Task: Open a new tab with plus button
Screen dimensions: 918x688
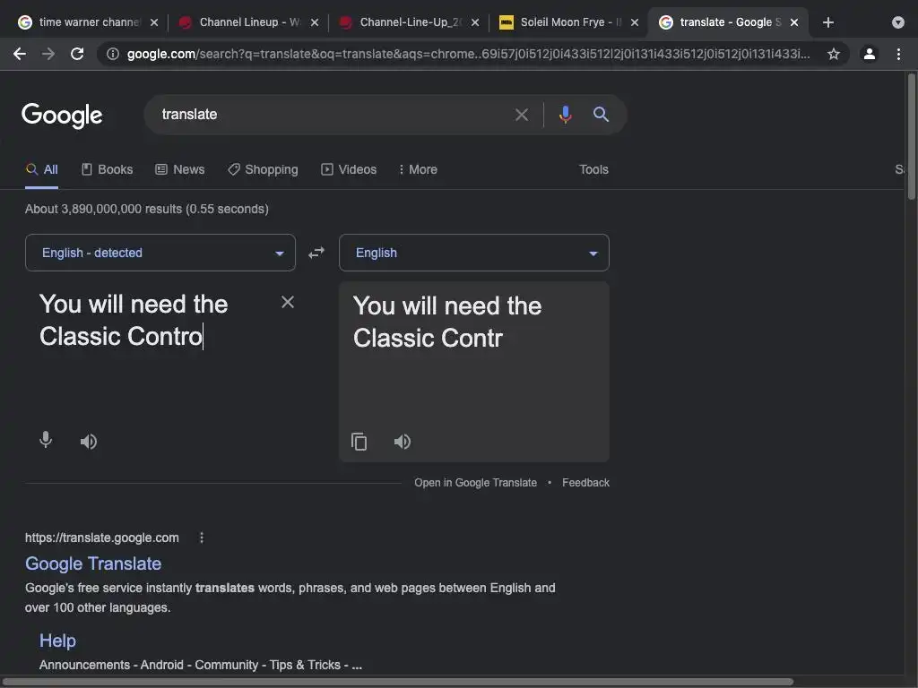Action: (827, 22)
